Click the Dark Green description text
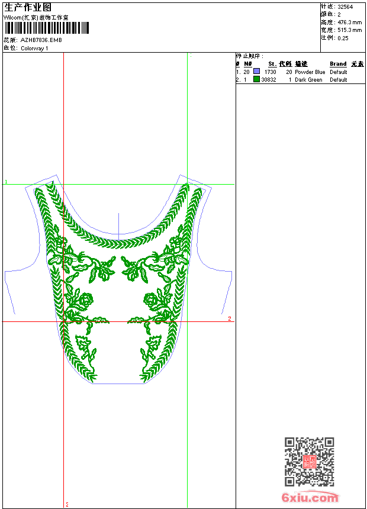 [x=308, y=80]
